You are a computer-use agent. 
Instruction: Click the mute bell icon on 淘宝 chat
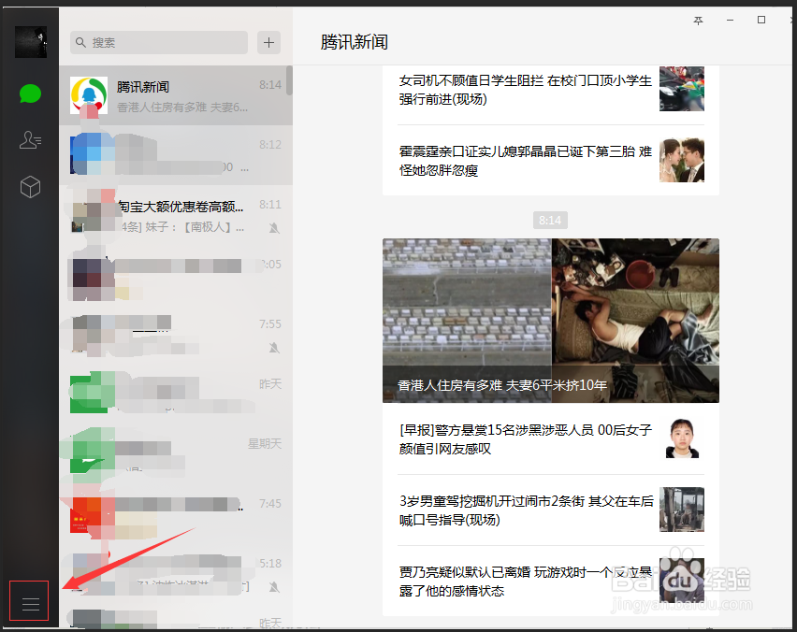pos(274,228)
